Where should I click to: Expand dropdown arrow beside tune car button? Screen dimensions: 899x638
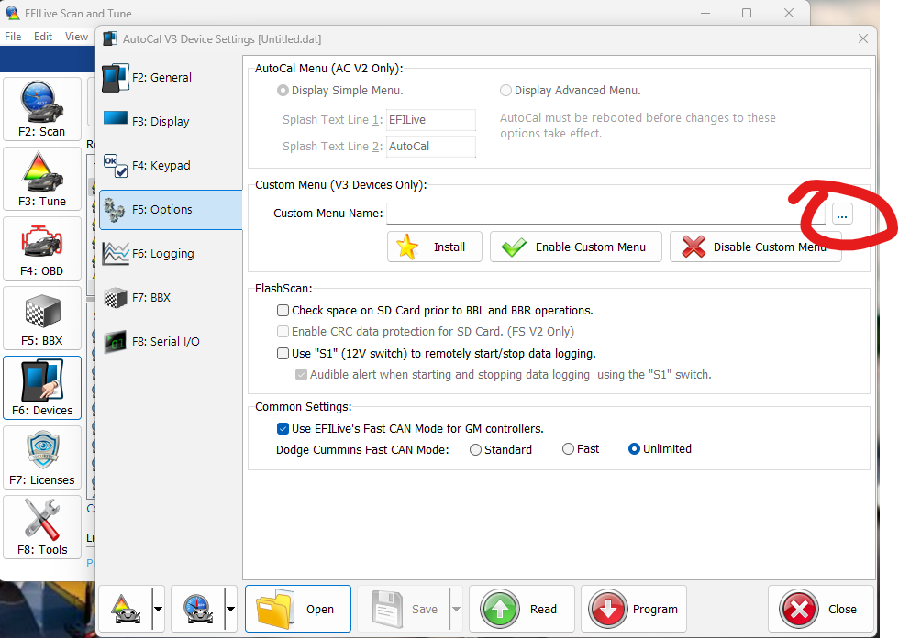[158, 609]
